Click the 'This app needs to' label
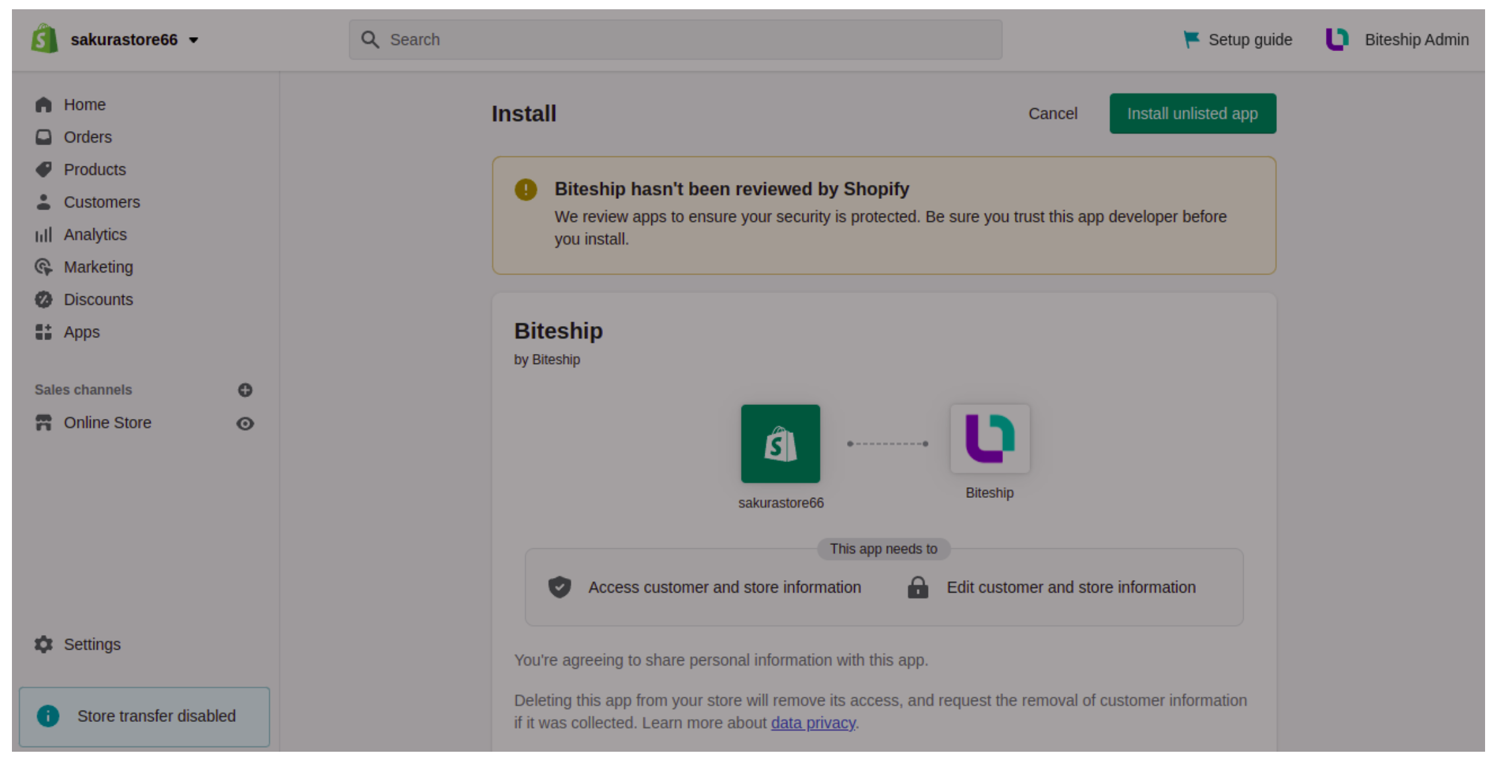 (x=883, y=549)
